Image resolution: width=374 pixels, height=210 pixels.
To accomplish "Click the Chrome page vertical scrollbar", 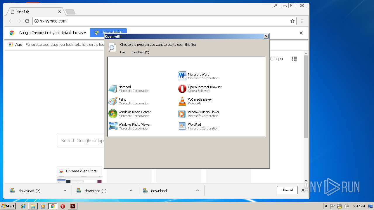I will click(x=306, y=96).
